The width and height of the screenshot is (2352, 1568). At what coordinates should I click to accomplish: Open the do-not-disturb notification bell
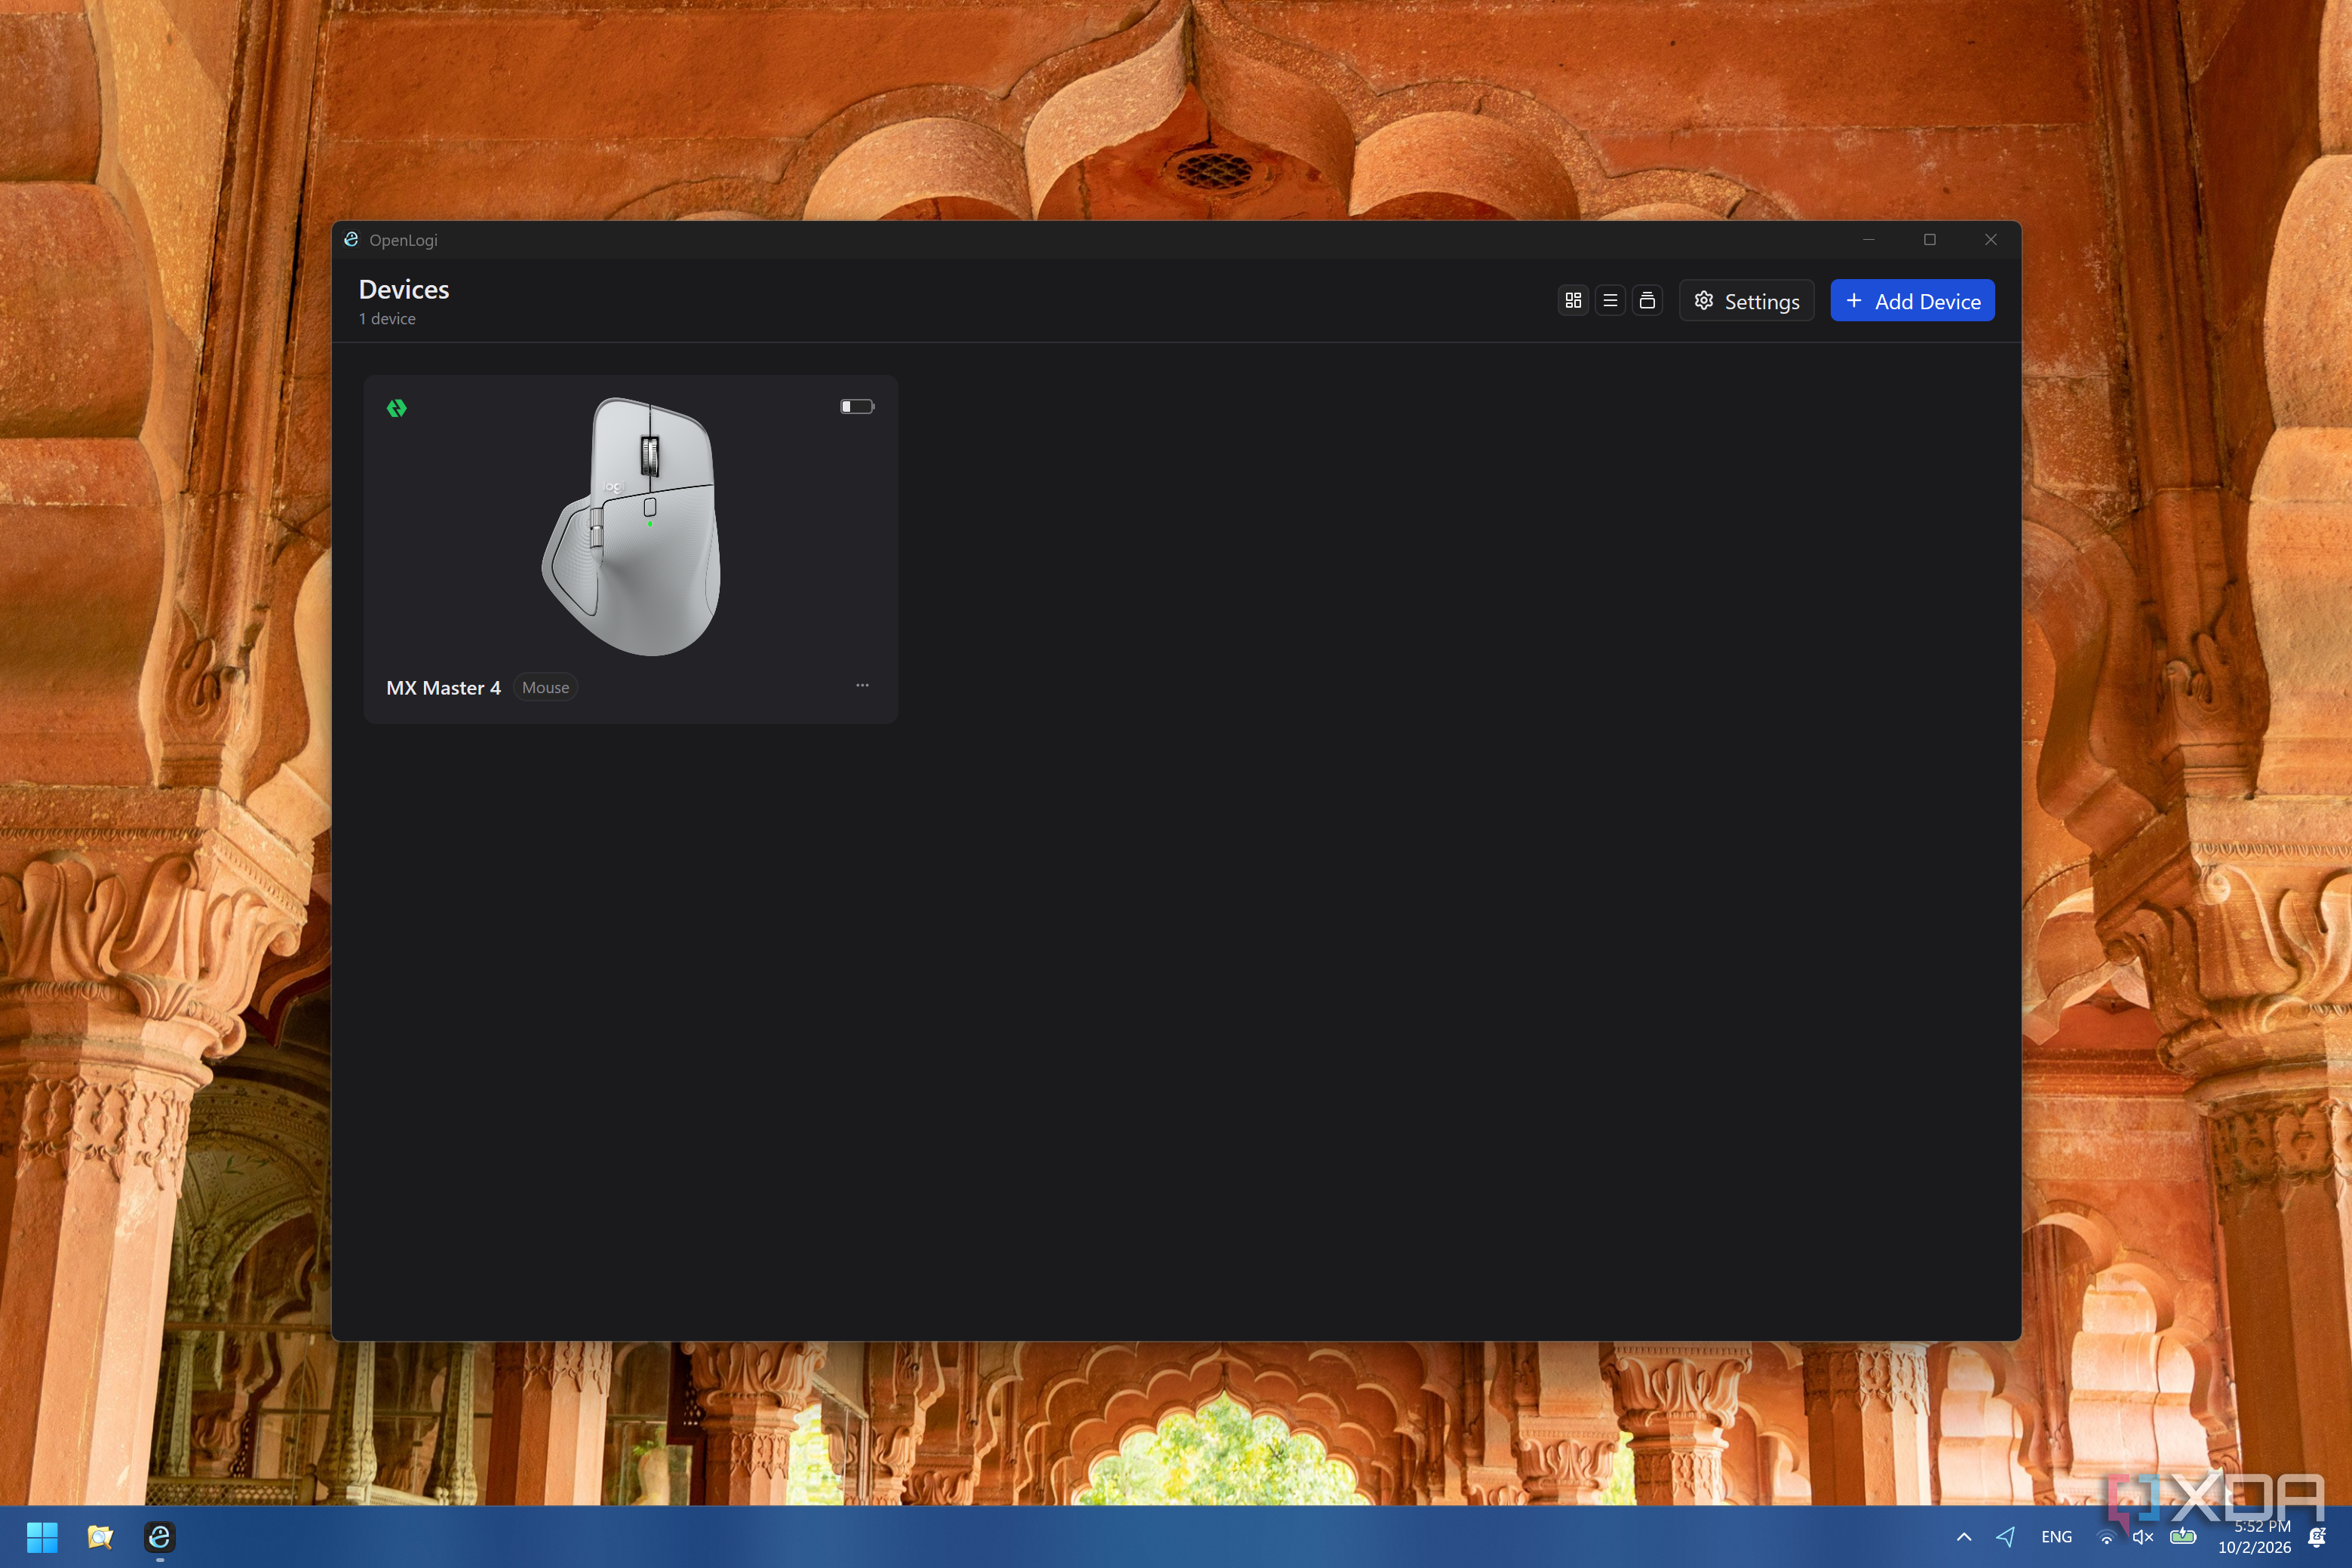click(2316, 1537)
